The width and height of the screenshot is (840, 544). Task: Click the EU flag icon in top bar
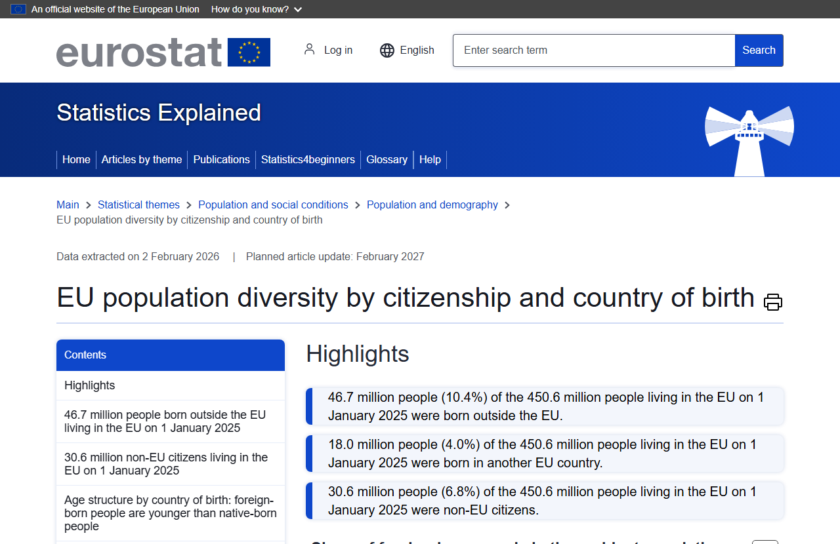(18, 9)
